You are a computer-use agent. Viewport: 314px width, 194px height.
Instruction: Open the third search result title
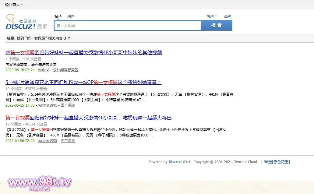pyautogui.click(x=89, y=118)
